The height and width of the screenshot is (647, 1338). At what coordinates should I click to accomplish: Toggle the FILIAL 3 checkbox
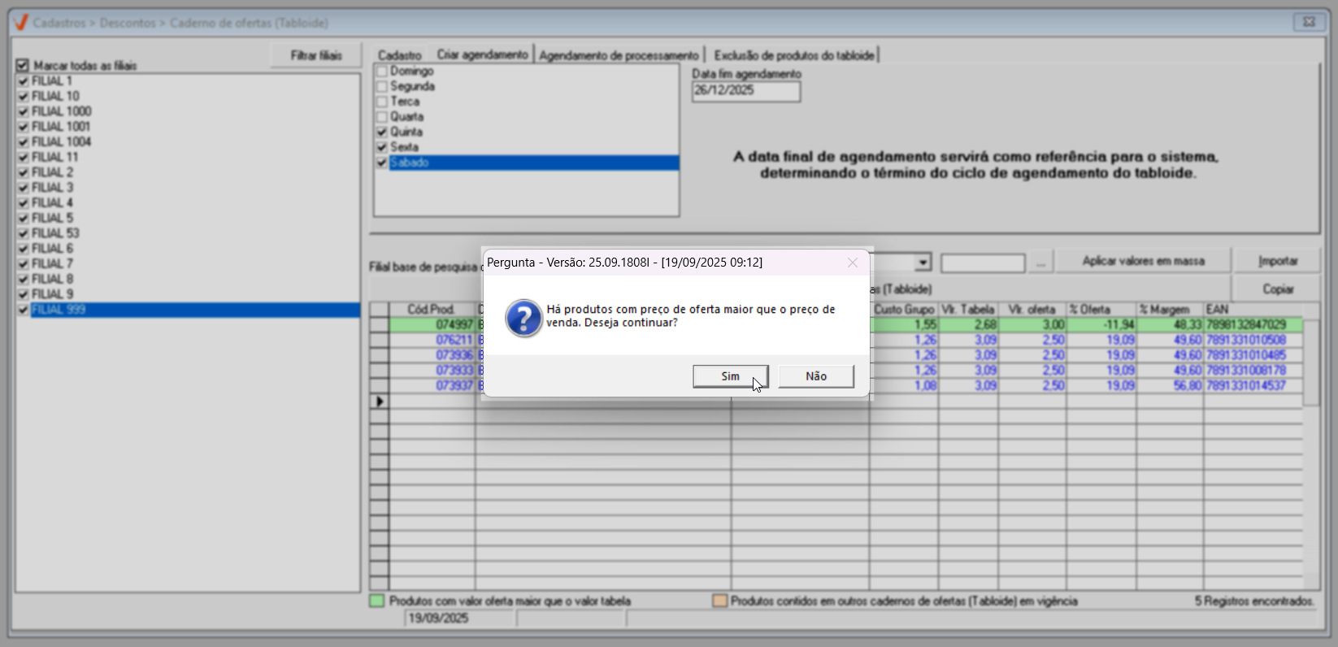pyautogui.click(x=23, y=187)
